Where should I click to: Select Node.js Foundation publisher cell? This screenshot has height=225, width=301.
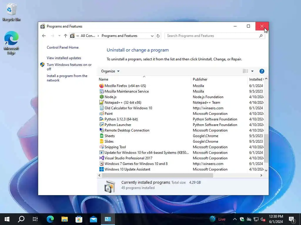click(x=208, y=97)
